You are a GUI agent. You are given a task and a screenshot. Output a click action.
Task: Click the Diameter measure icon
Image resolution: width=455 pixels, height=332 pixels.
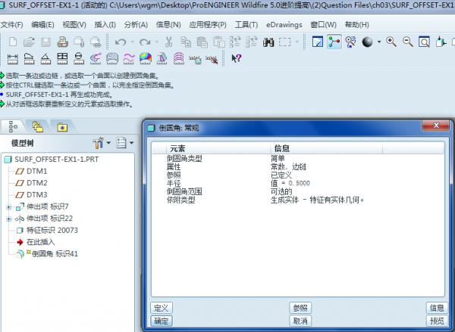point(79,59)
